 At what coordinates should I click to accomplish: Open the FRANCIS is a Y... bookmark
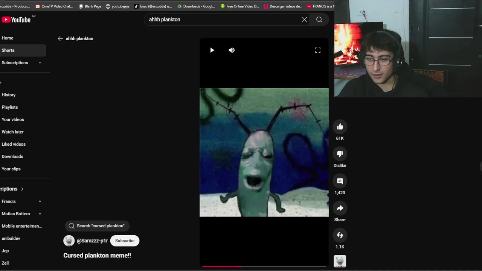pos(321,6)
